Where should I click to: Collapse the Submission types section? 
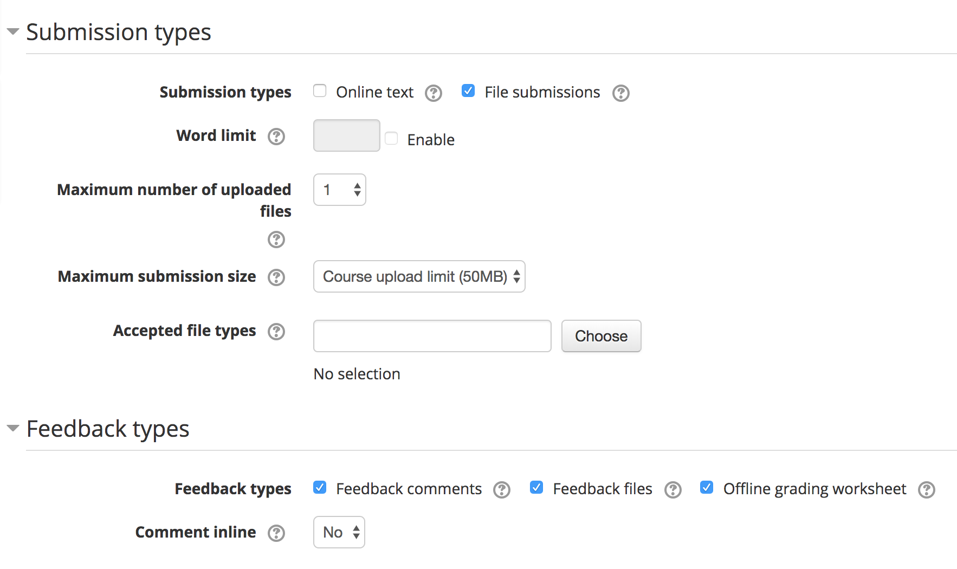tap(13, 31)
